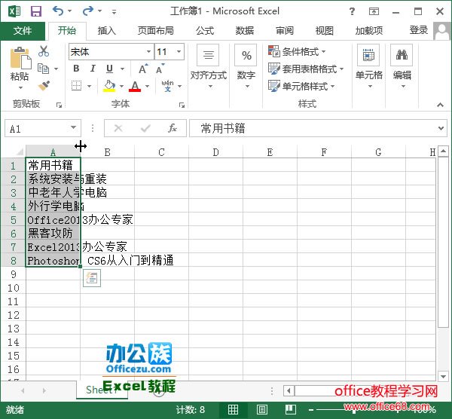
Task: Redo the last action
Action: [87, 11]
